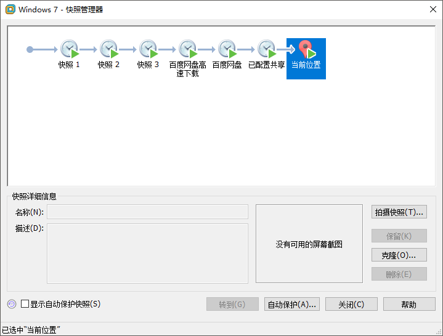Click the 关闭(C) button
The width and height of the screenshot is (443, 336).
pyautogui.click(x=351, y=304)
